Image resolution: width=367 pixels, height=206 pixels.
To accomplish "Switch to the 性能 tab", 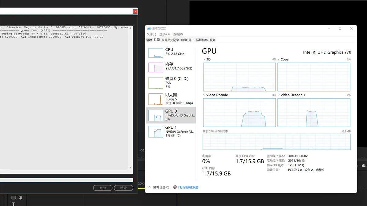I will point(157,40).
